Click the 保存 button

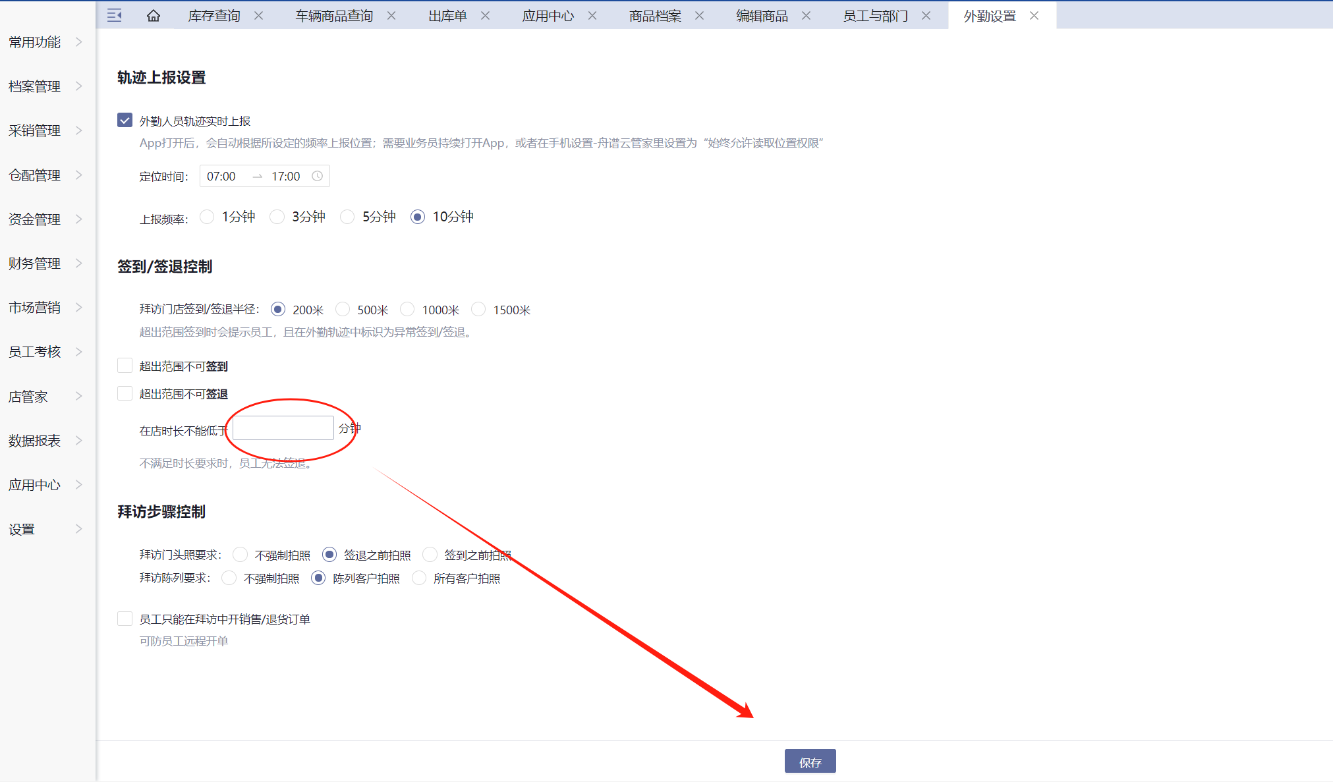pyautogui.click(x=810, y=762)
